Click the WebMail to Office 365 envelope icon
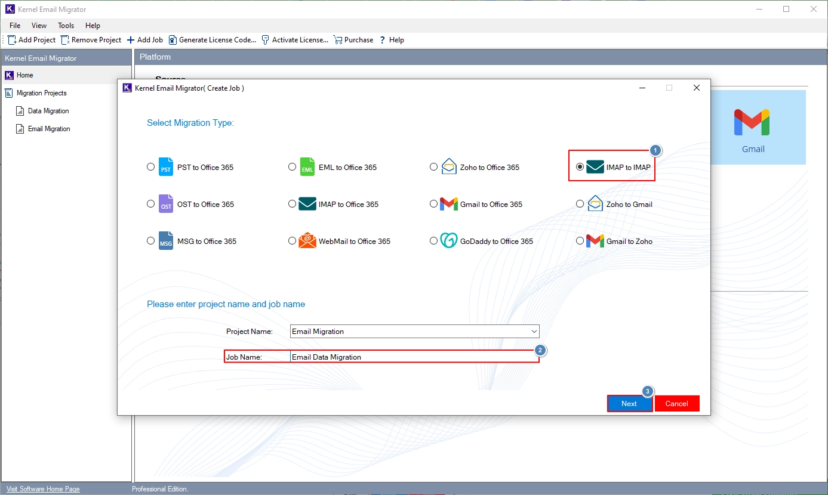This screenshot has height=495, width=828. pos(307,241)
